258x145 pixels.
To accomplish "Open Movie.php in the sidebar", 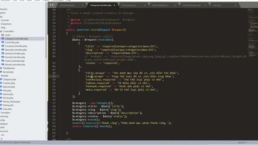I will [x=8, y=98].
